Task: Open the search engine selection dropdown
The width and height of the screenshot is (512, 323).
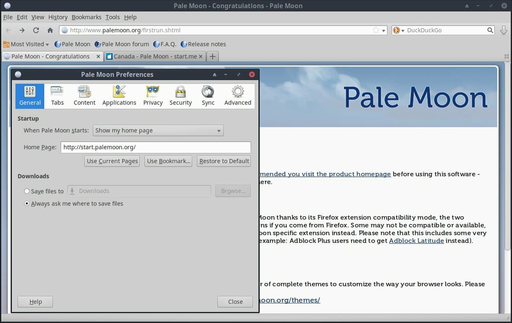Action: [x=401, y=30]
